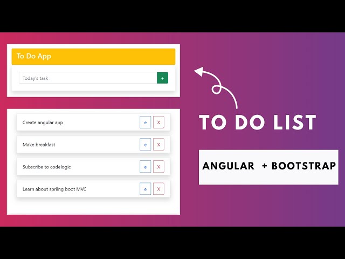This screenshot has height=259, width=345.
Task: Click the Learn about spriing boot MVC text
Action: pos(54,189)
